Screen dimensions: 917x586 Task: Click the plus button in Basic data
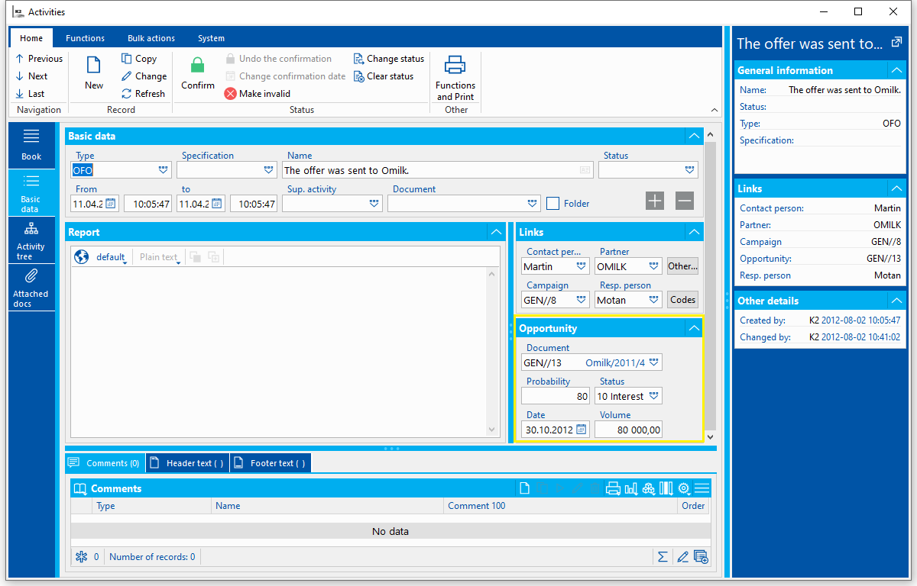point(655,201)
